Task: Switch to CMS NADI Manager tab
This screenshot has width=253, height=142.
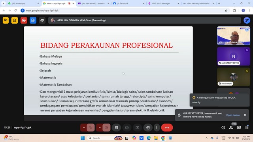Action: click(x=163, y=4)
